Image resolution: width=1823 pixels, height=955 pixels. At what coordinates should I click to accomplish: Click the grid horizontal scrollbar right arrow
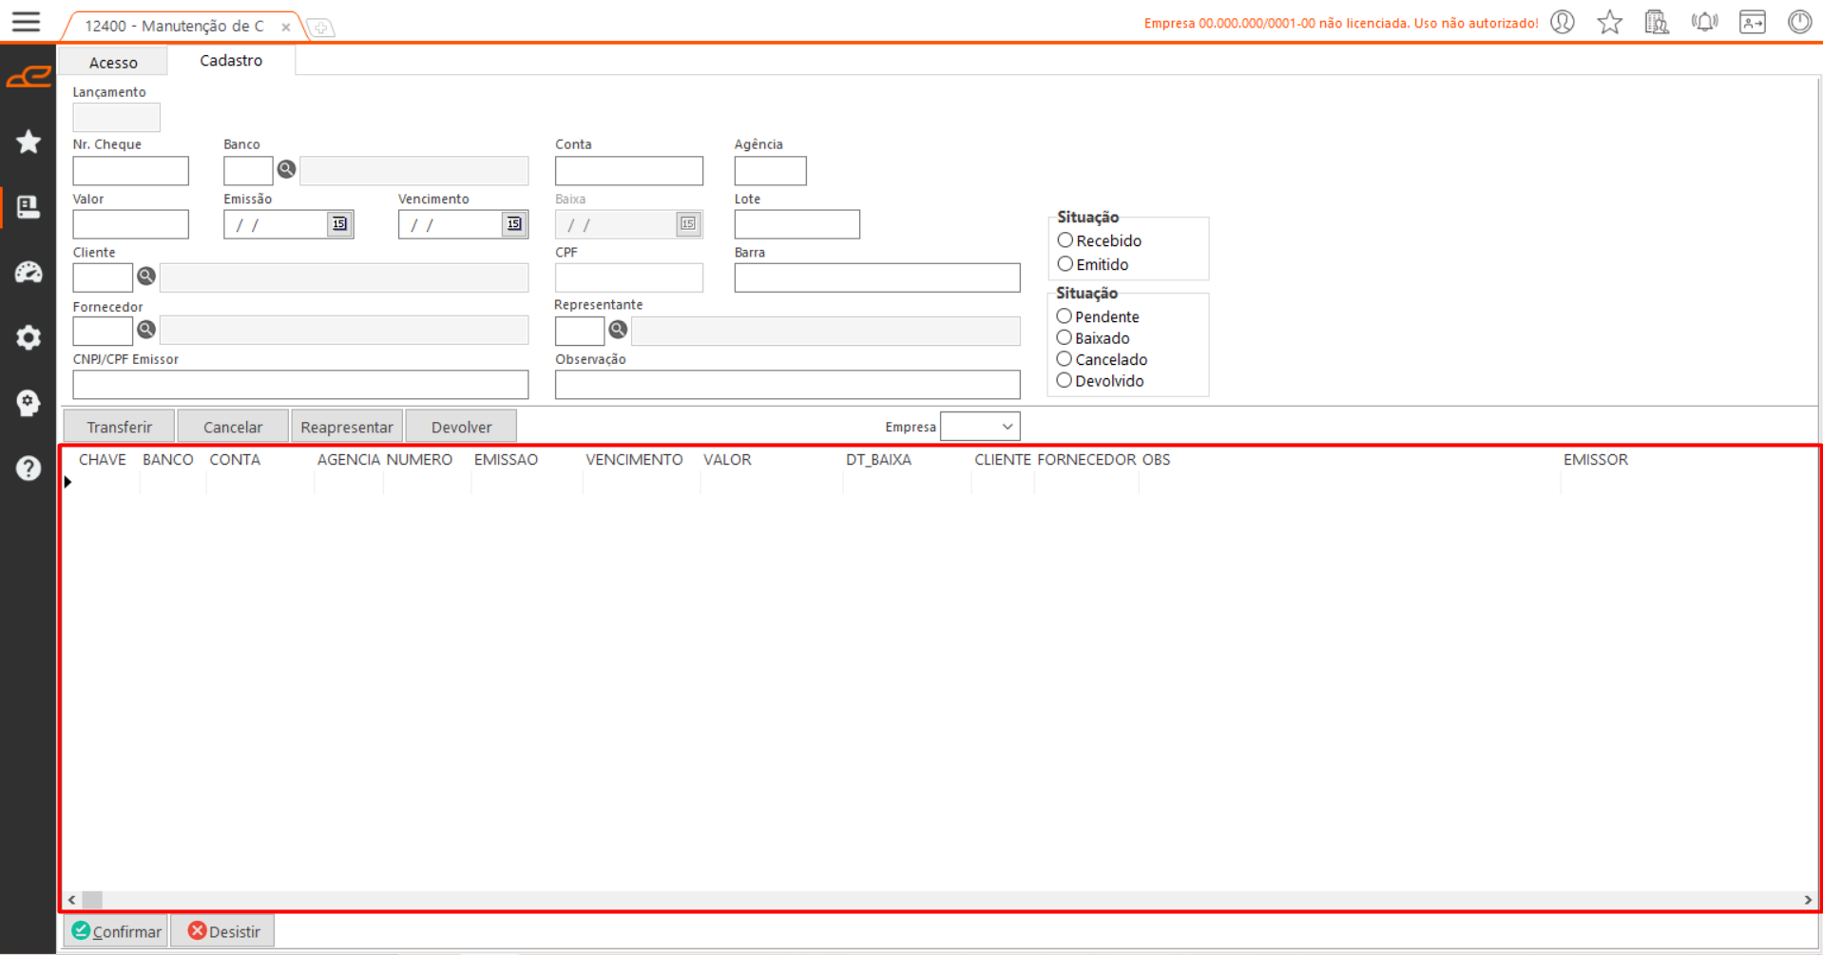1807,899
